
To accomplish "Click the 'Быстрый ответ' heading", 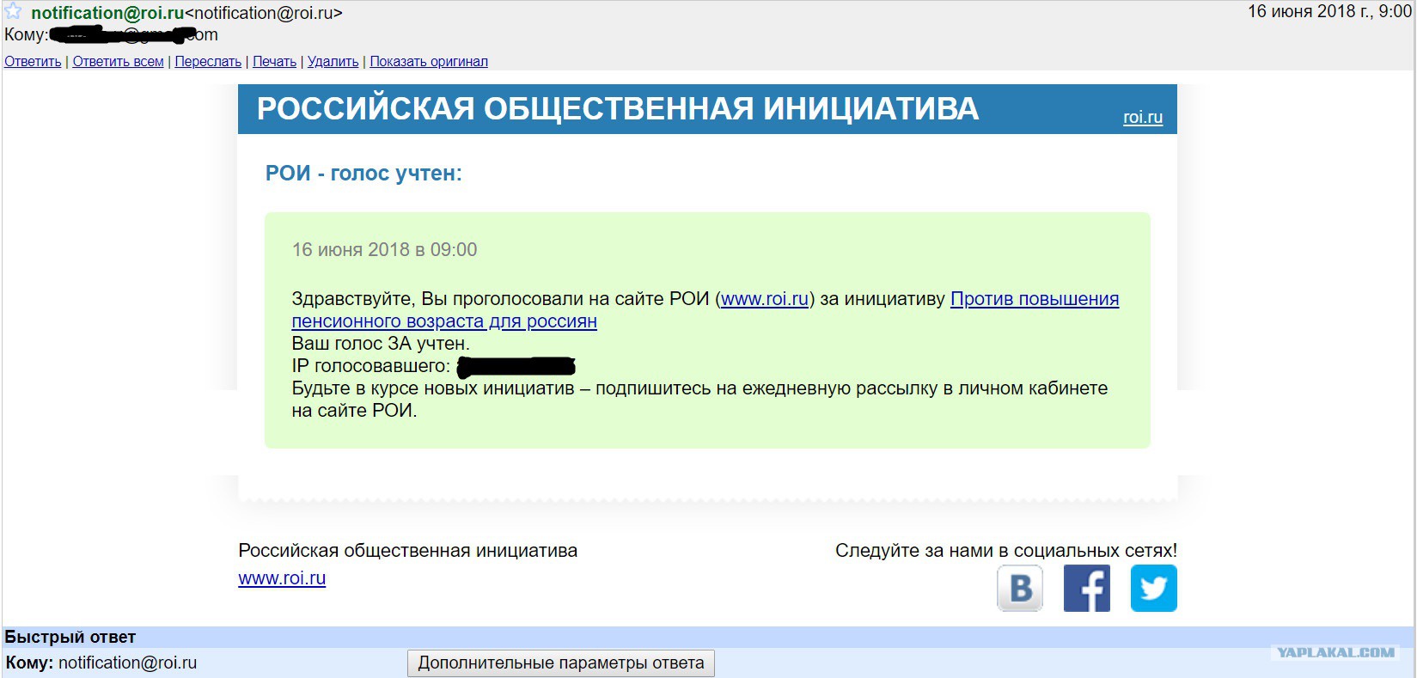I will (x=70, y=638).
